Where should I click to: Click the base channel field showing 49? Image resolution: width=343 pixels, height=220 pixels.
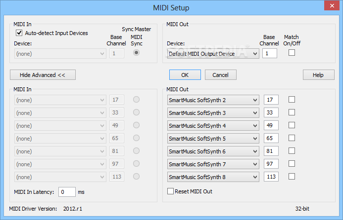pyautogui.click(x=271, y=125)
